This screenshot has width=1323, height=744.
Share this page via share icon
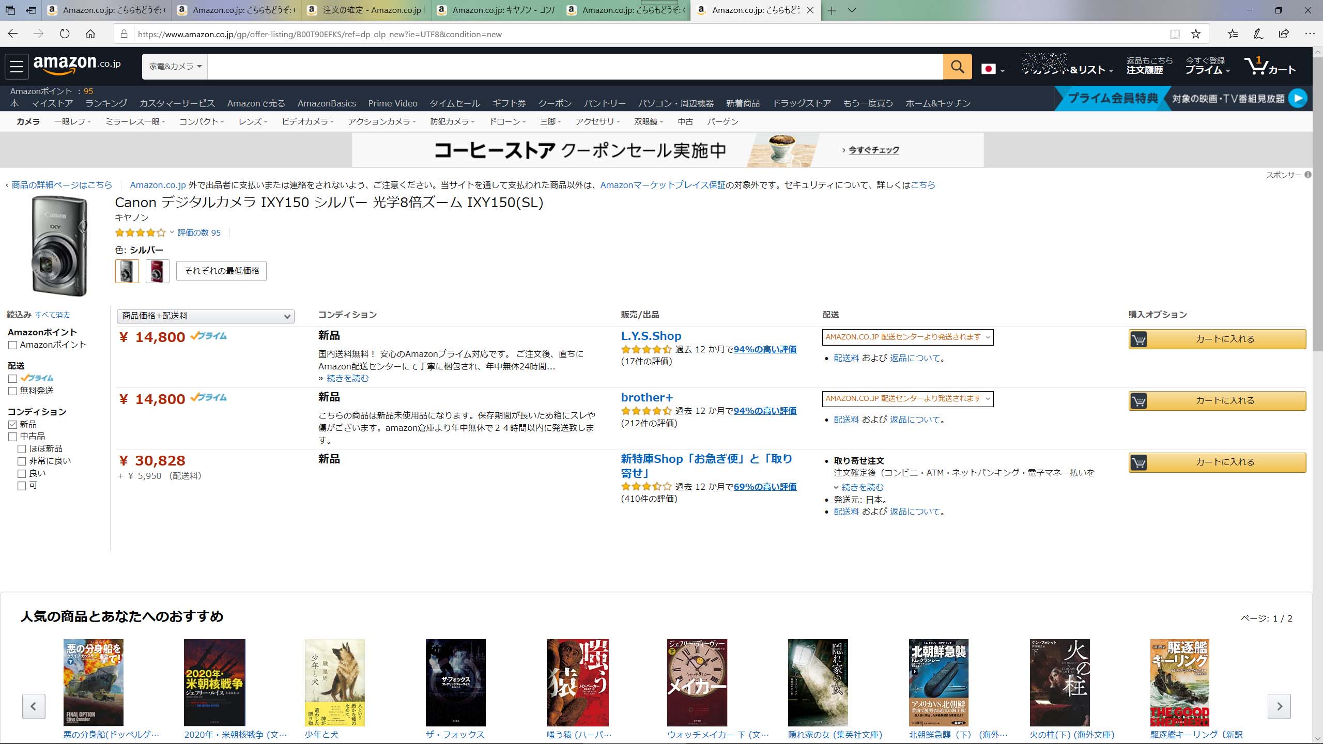tap(1284, 34)
